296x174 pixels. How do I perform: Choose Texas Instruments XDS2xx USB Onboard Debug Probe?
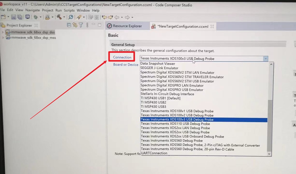click(x=182, y=137)
